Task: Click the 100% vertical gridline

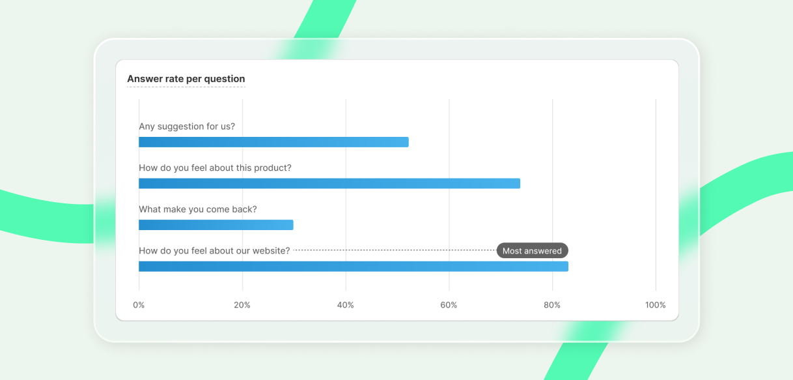Action: (656, 196)
